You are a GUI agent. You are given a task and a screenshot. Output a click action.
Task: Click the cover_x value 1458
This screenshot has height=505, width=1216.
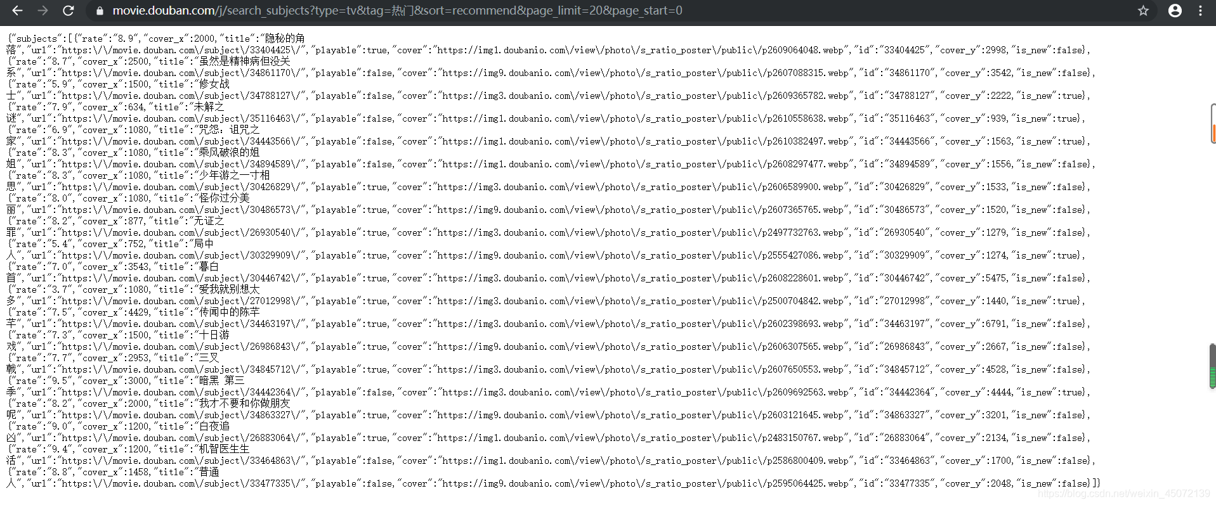point(138,472)
